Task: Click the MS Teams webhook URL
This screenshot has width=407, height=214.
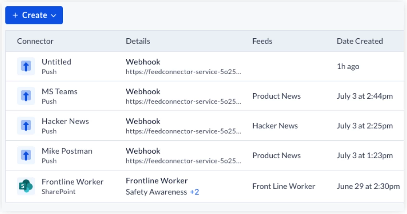Action: (x=183, y=101)
